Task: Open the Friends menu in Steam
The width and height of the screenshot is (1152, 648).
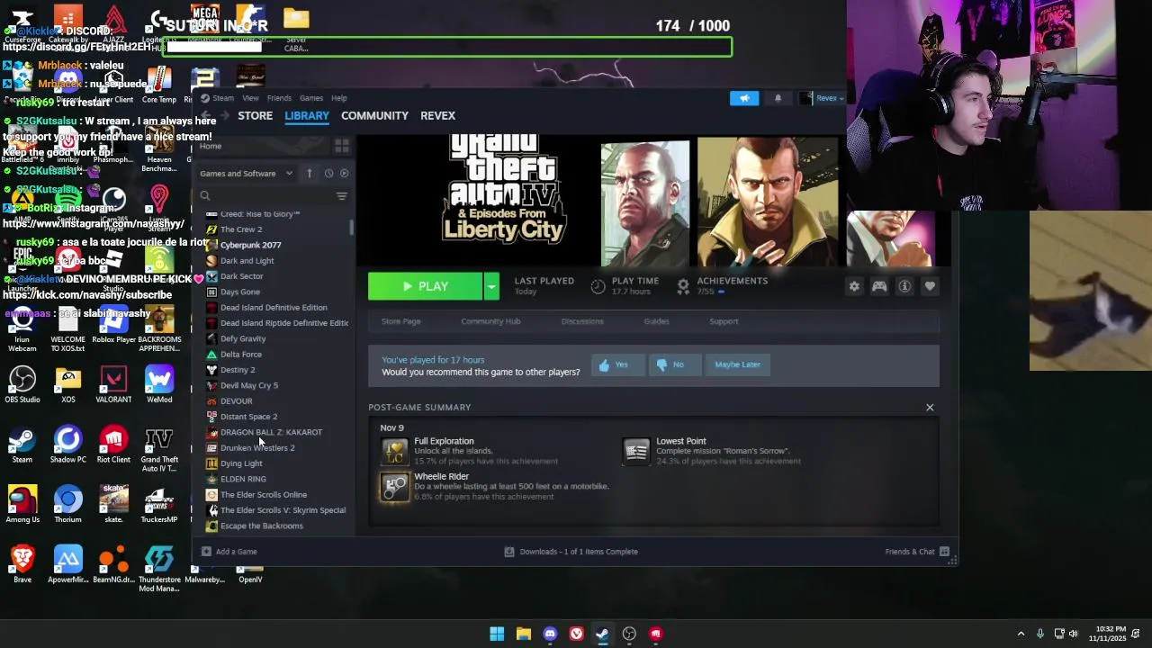Action: tap(279, 98)
